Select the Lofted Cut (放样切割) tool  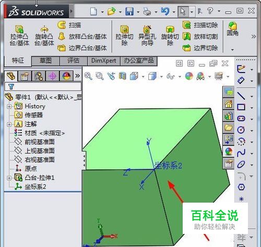[x=200, y=37]
